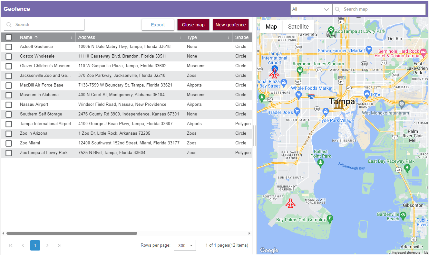Viewport: 429px width, 256px height.
Task: Open the Name column options menu icon
Action: 72,37
